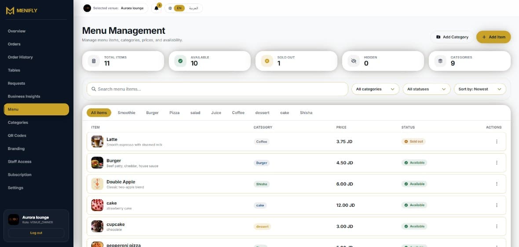
Task: Click the Double Apple item thumbnail
Action: tap(97, 184)
